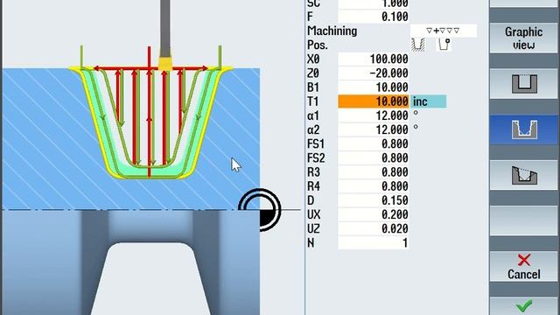This screenshot has height=315, width=560.
Task: Select the groove position hatched icon
Action: tap(418, 45)
